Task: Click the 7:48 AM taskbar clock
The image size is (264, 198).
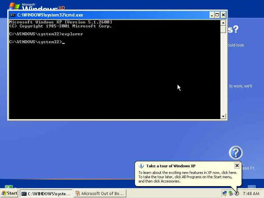Action: coord(251,194)
